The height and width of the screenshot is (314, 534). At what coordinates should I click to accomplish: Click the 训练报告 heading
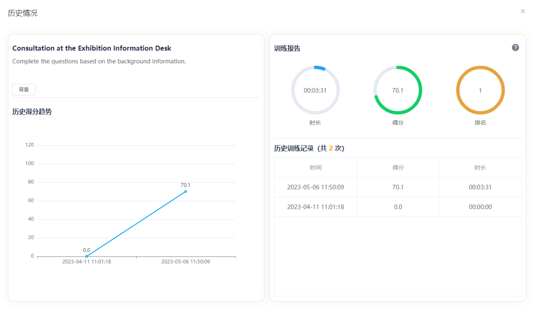pos(287,48)
